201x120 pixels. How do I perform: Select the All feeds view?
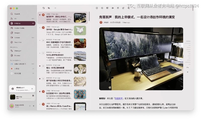coord(22,19)
